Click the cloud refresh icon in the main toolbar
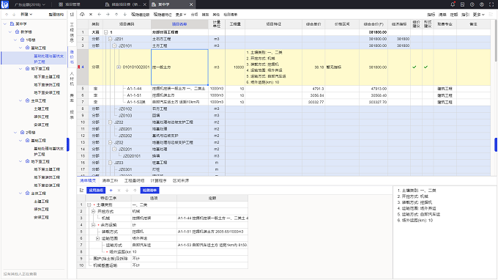498x280 pixels. pos(82,15)
